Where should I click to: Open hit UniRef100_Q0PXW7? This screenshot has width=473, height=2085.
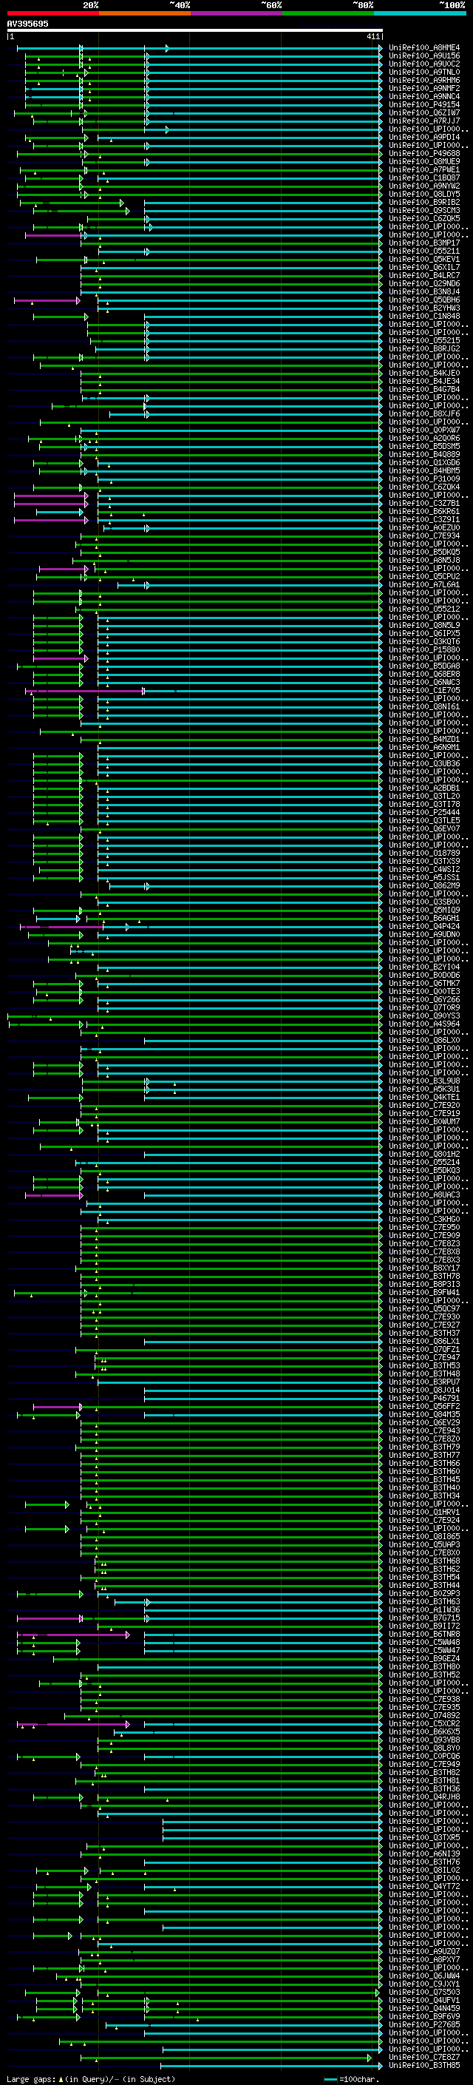(424, 430)
